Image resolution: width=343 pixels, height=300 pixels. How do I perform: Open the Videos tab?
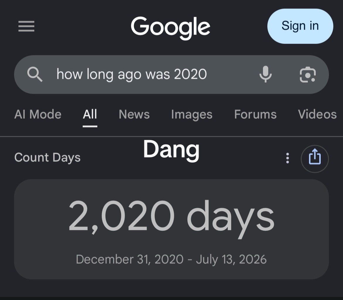pos(317,114)
